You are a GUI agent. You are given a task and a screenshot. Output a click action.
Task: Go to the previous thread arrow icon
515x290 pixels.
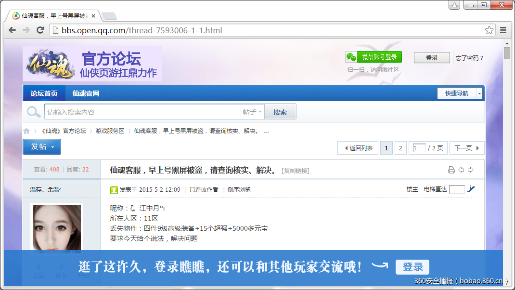pos(461,170)
